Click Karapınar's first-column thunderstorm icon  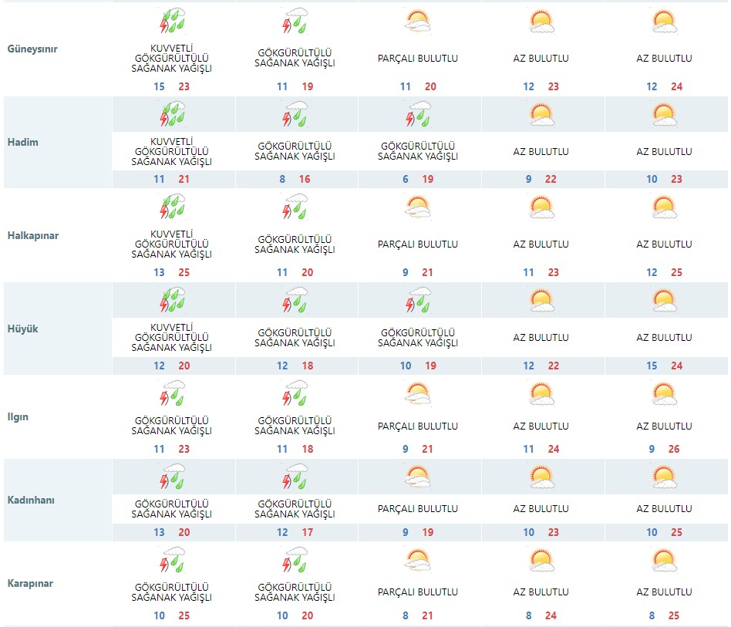(172, 561)
